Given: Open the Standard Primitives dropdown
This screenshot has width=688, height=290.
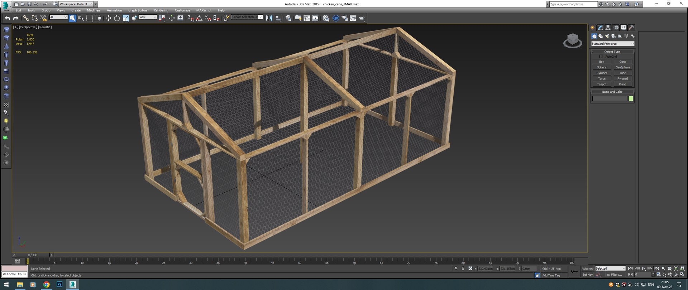Looking at the screenshot, I should coord(613,44).
